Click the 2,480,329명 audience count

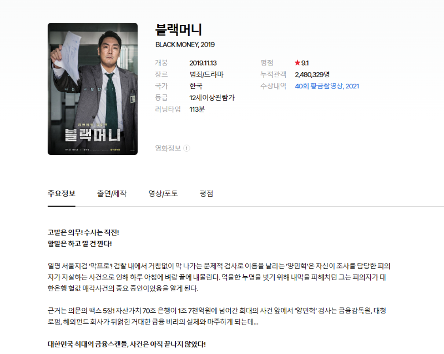pyautogui.click(x=312, y=74)
